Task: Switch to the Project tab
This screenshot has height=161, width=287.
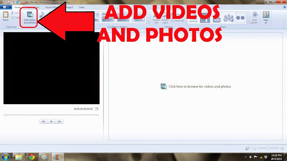Action: point(69,7)
